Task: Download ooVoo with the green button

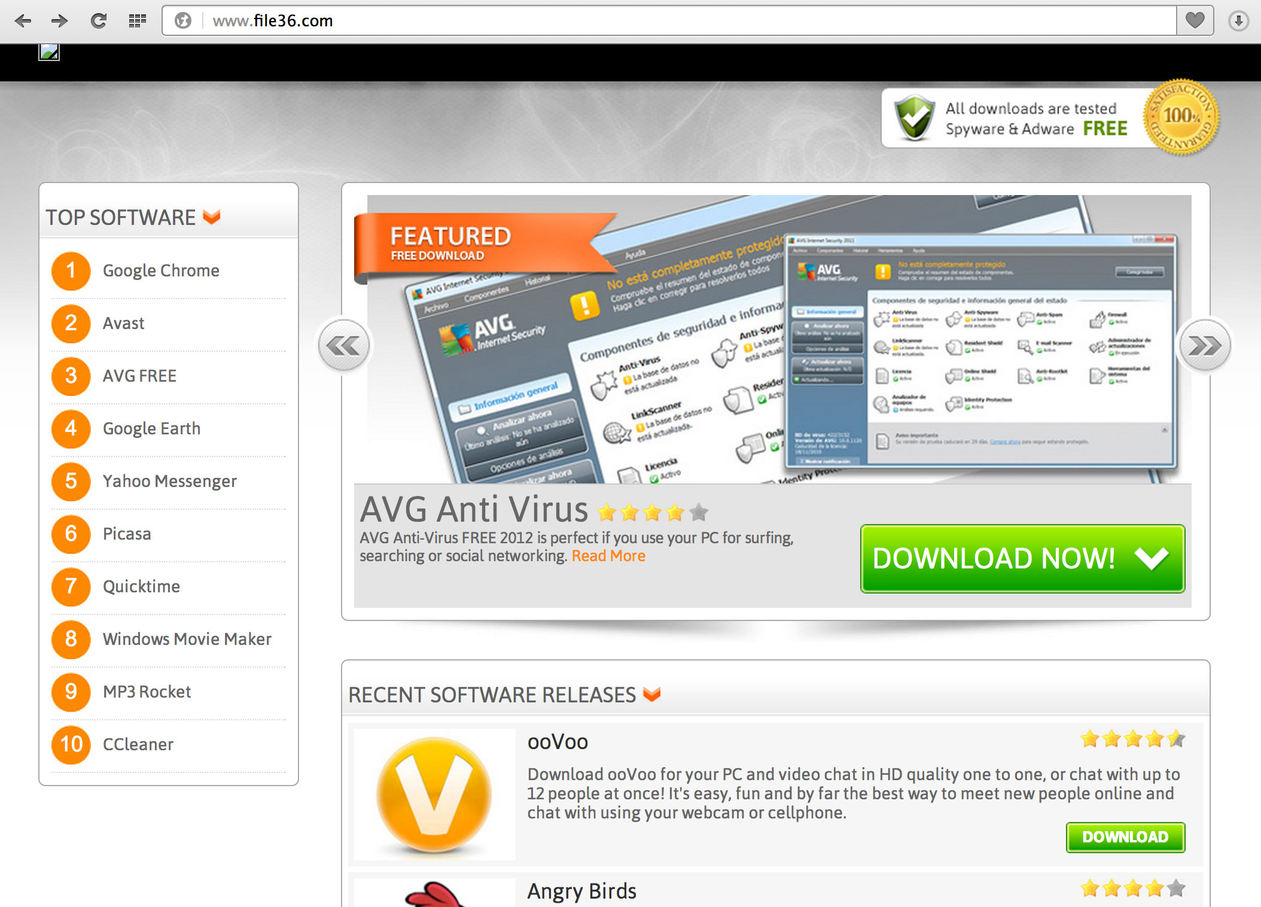Action: [1125, 837]
